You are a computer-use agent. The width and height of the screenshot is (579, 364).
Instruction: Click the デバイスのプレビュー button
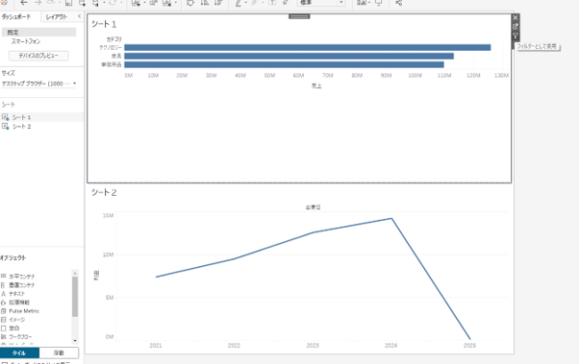coord(38,56)
